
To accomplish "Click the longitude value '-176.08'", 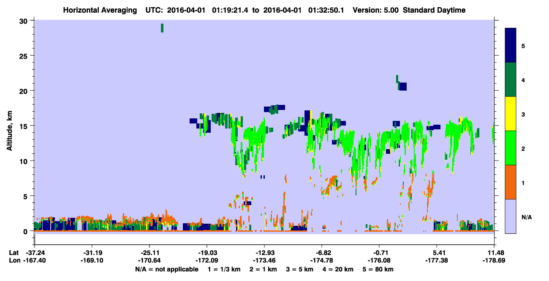I will click(x=379, y=260).
